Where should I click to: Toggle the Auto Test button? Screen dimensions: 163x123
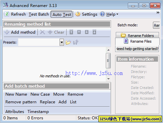tap(62, 14)
